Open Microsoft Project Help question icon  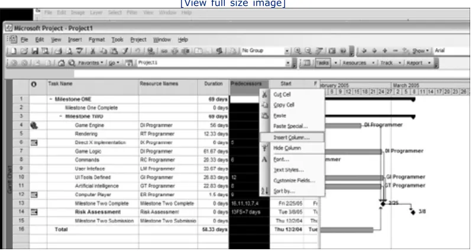click(343, 51)
